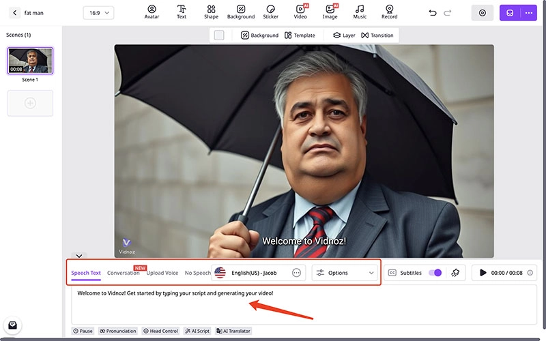Image resolution: width=546 pixels, height=341 pixels.
Task: Go back using the left arrow
Action: [x=15, y=13]
